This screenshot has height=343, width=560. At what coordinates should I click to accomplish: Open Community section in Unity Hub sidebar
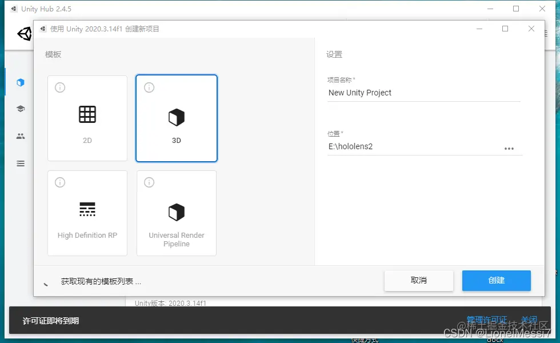click(21, 136)
